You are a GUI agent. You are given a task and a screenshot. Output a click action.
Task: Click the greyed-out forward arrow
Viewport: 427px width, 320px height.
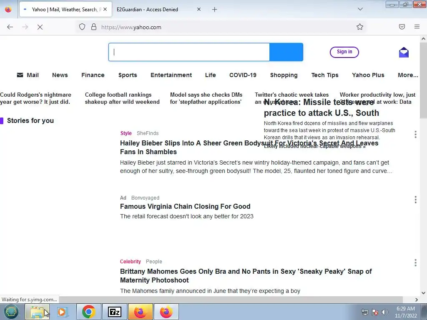(x=25, y=27)
